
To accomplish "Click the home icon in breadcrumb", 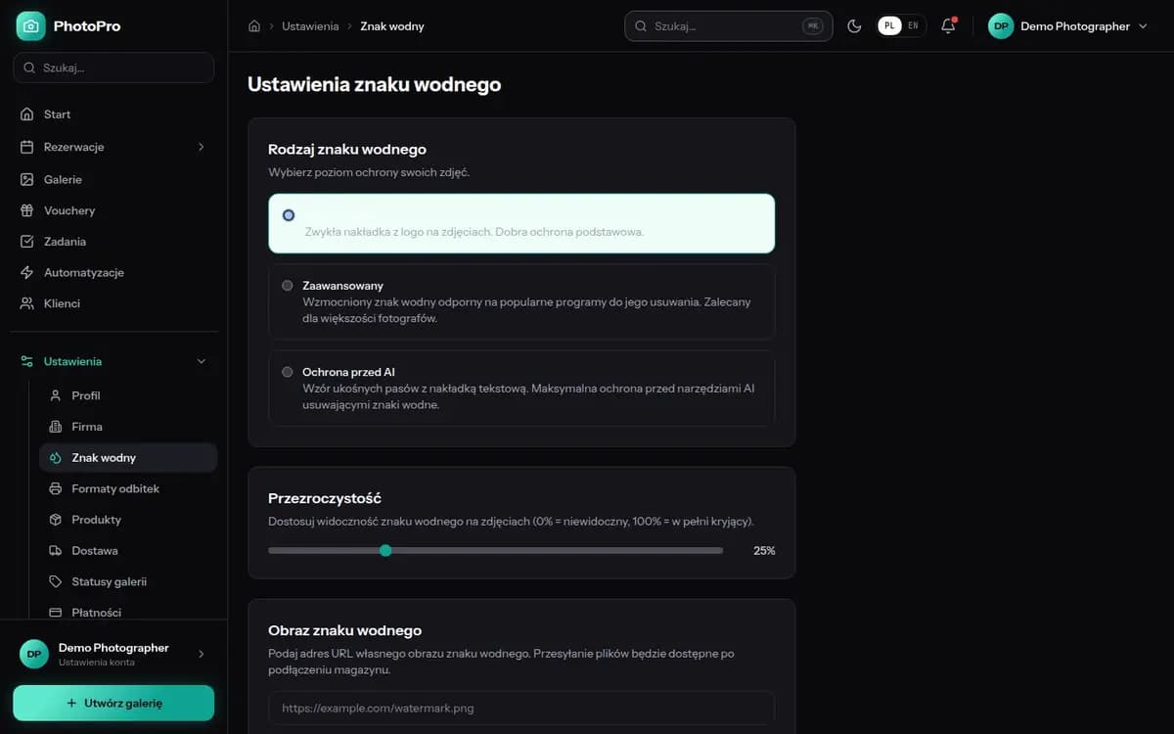I will pyautogui.click(x=255, y=26).
